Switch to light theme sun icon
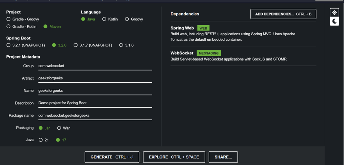Viewport: 344px width, 165px height. tap(334, 13)
